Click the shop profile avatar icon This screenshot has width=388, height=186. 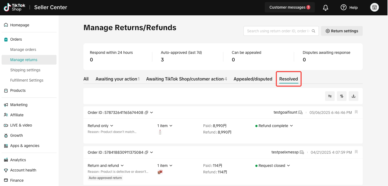(x=375, y=8)
